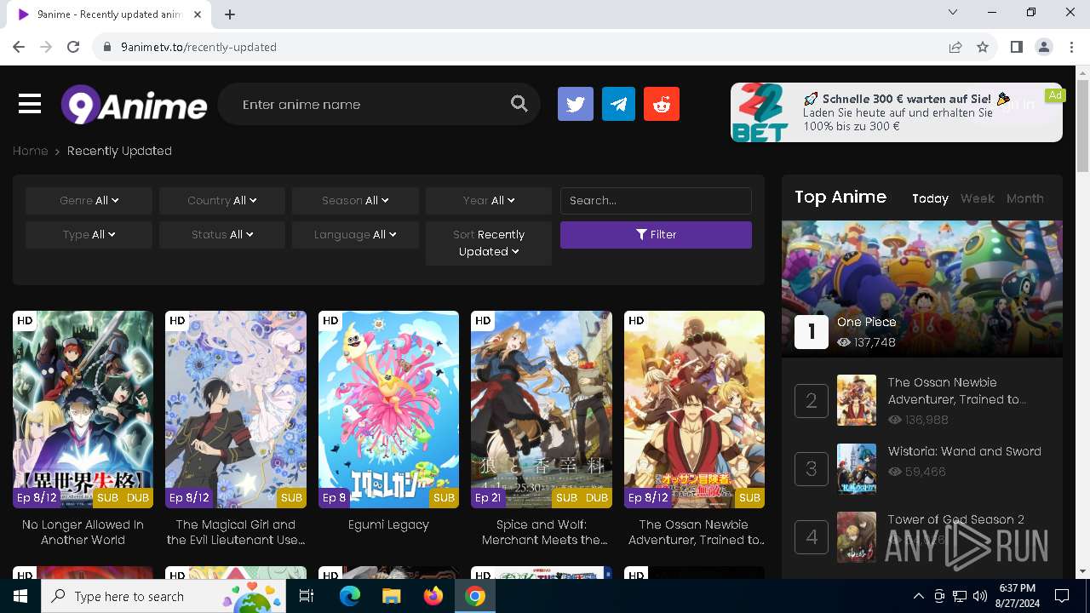Viewport: 1090px width, 613px height.
Task: Expand the Status filter dropdown
Action: click(x=221, y=235)
